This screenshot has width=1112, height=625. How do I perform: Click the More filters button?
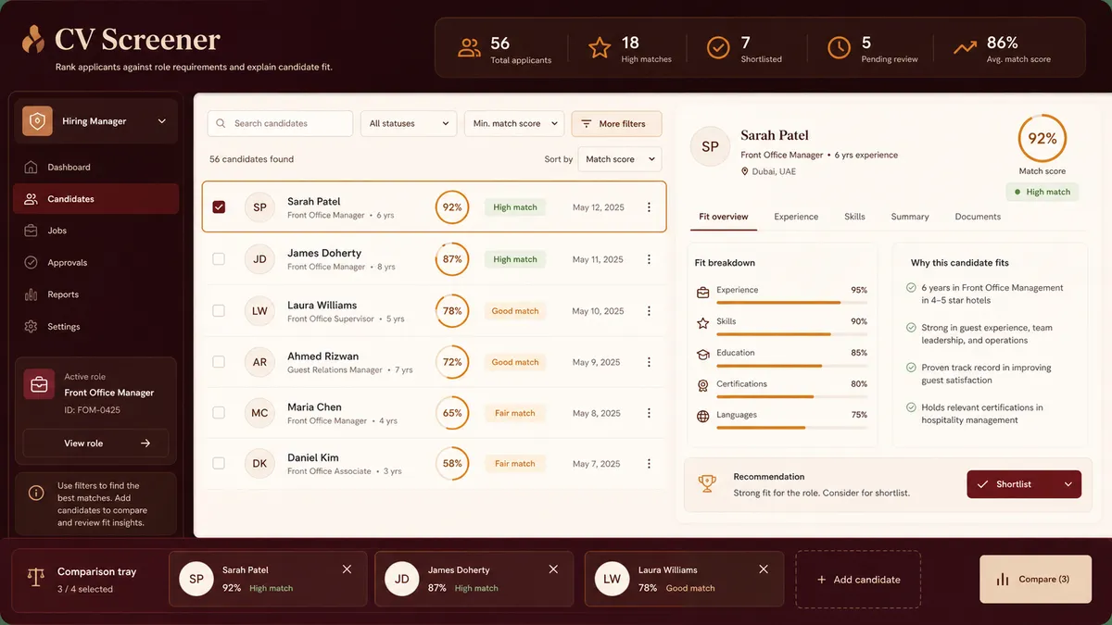pos(616,123)
